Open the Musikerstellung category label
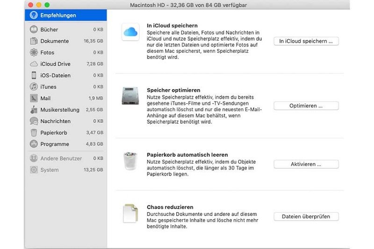Viewport: 374px width, 249px height. coord(60,110)
